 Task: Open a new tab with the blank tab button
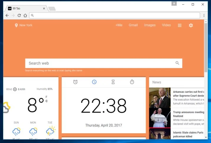tap(52, 9)
